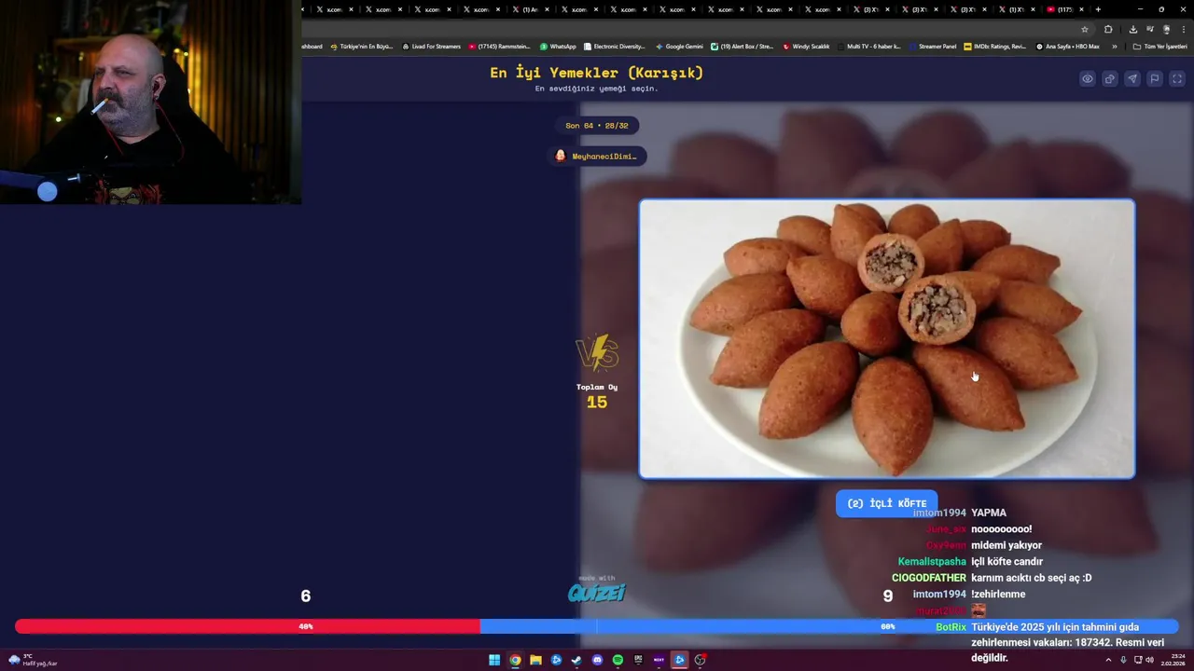Open the Electronic Diversity bookmark
Screen dimensions: 1194x671
click(x=615, y=47)
